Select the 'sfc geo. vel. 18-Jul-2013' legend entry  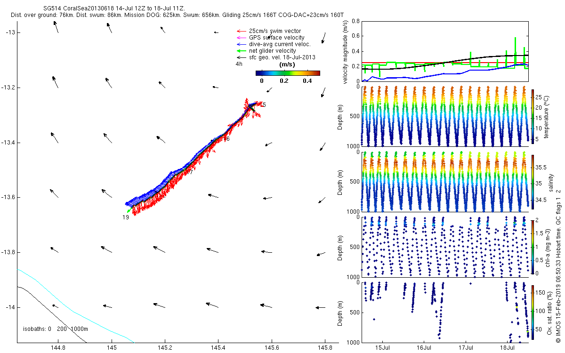pyautogui.click(x=282, y=57)
